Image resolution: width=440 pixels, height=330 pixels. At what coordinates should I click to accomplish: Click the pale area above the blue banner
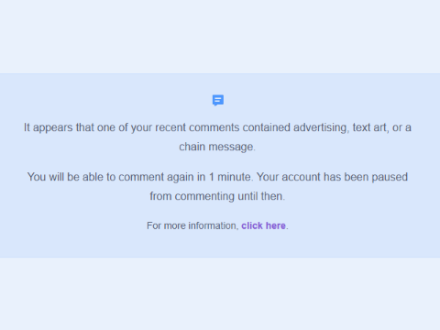point(220,37)
